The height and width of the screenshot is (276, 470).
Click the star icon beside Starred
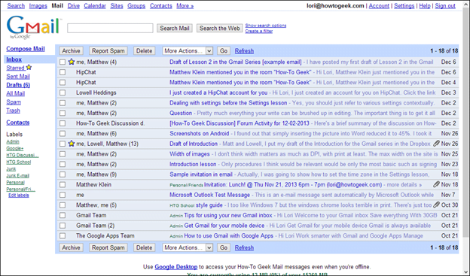[x=29, y=68]
